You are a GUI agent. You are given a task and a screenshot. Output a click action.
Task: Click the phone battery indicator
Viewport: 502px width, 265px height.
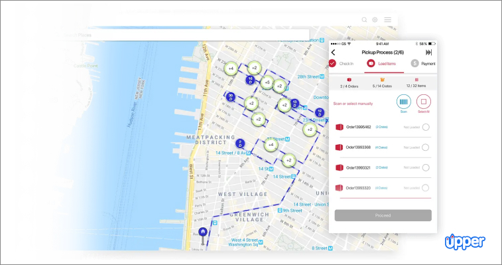432,44
